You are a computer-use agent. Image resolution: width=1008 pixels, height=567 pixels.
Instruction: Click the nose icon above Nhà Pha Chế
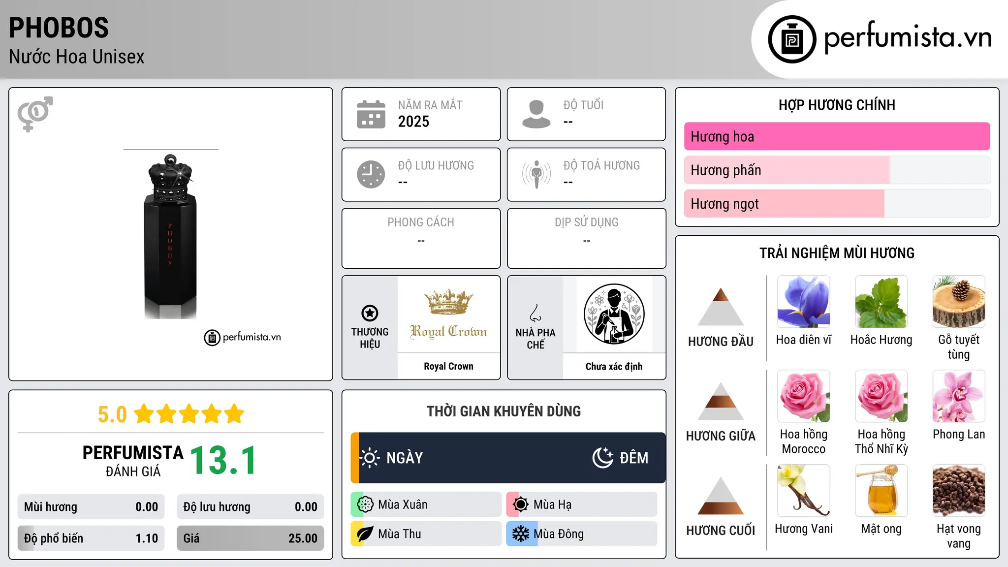(x=535, y=313)
